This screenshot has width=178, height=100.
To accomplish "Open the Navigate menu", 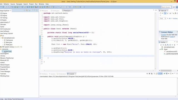I will coord(19,4).
